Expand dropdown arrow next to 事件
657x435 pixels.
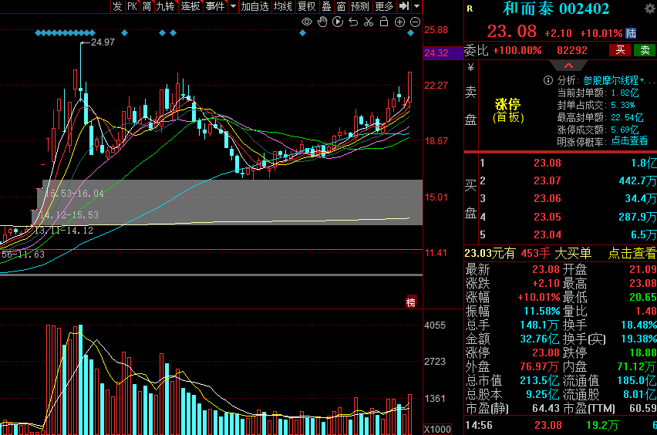[x=234, y=6]
